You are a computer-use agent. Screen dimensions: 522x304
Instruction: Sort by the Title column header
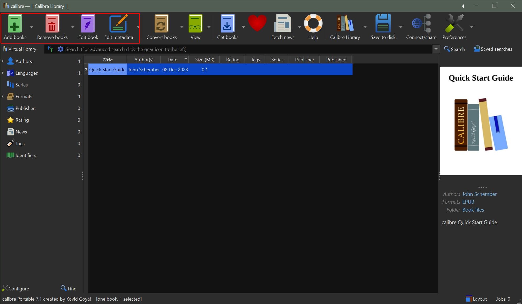pos(107,60)
